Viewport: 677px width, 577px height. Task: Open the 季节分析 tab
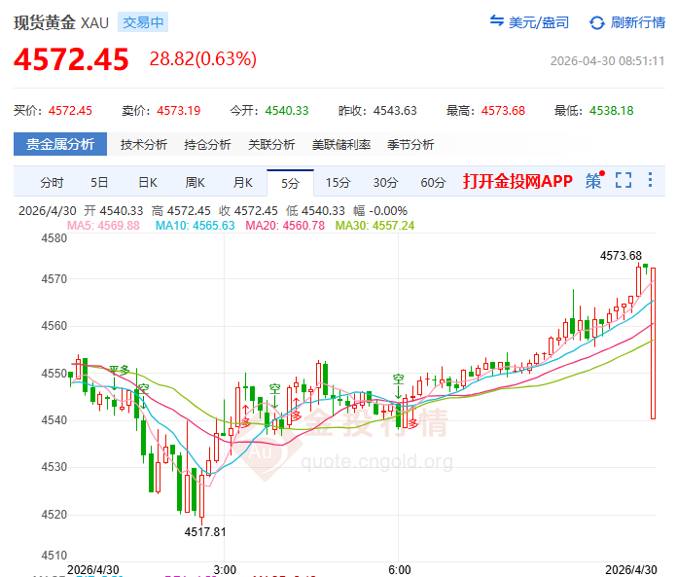coord(410,145)
